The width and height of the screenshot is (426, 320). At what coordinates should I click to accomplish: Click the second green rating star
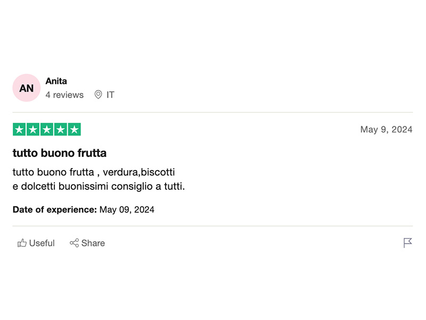coord(33,130)
